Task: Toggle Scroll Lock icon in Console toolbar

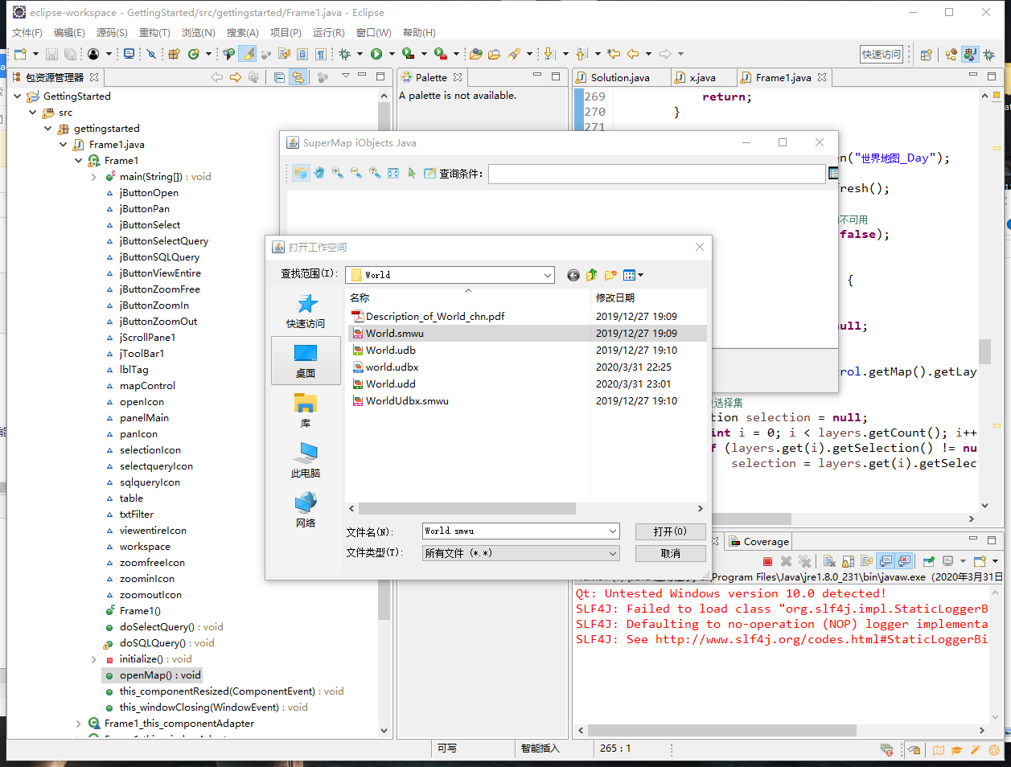Action: click(848, 561)
